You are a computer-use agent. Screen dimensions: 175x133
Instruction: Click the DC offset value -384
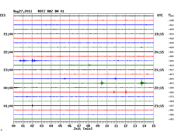point(171,88)
